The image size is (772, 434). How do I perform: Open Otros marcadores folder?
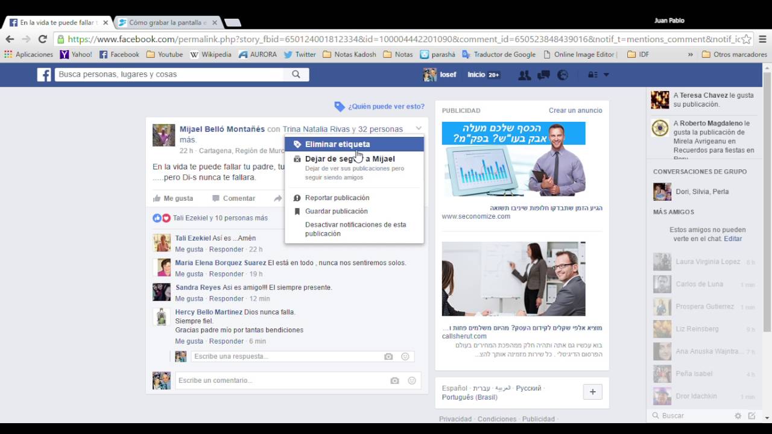coord(735,54)
